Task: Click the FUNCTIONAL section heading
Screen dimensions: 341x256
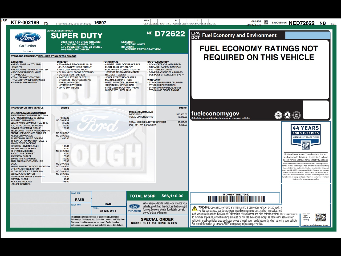Action: click(x=111, y=62)
